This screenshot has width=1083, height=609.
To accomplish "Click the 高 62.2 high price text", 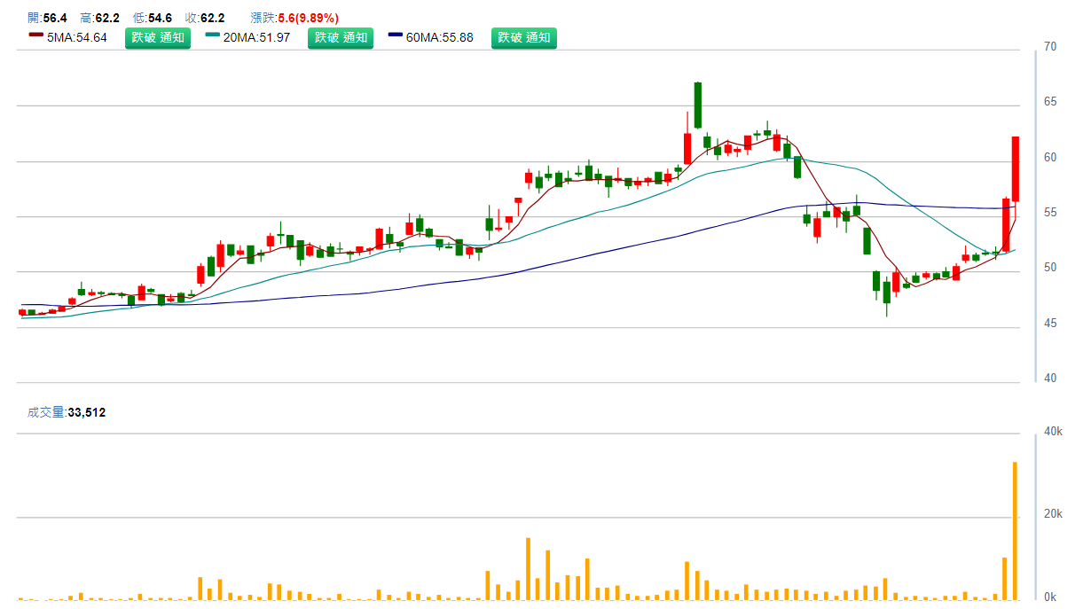I will 99,18.
